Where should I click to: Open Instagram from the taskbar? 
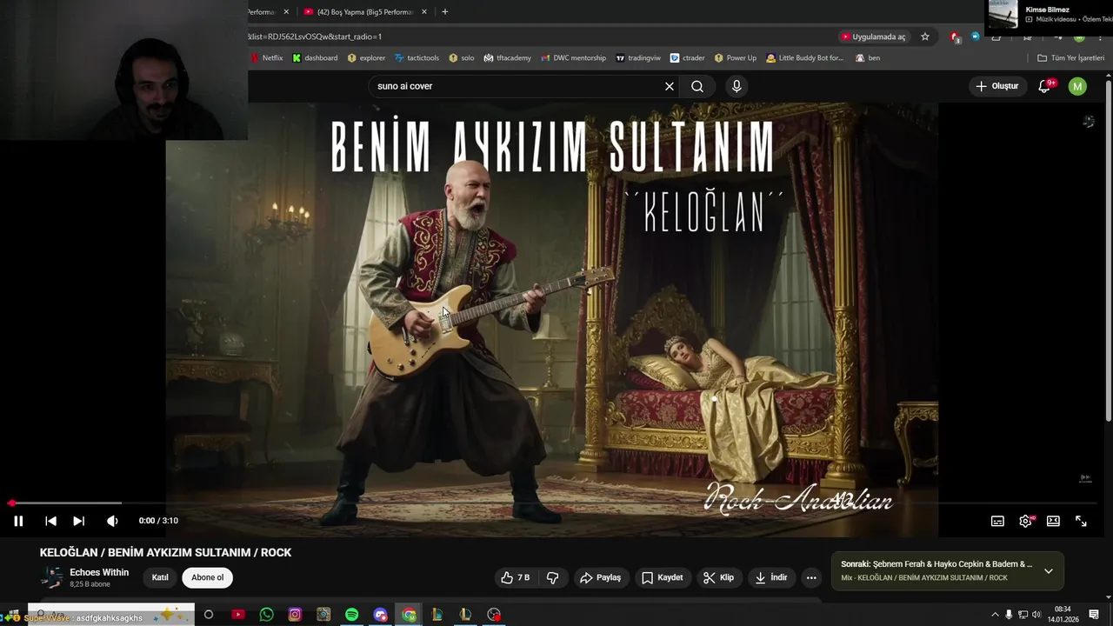click(295, 615)
